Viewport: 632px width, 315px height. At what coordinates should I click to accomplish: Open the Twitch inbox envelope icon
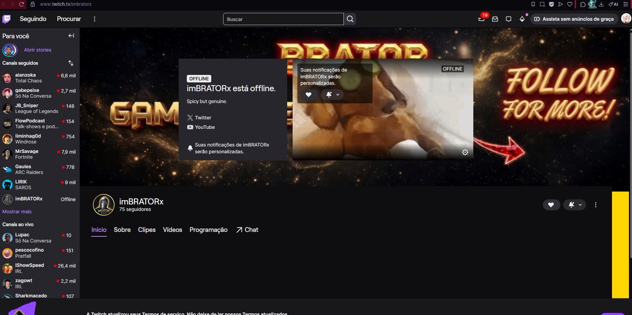tap(495, 19)
